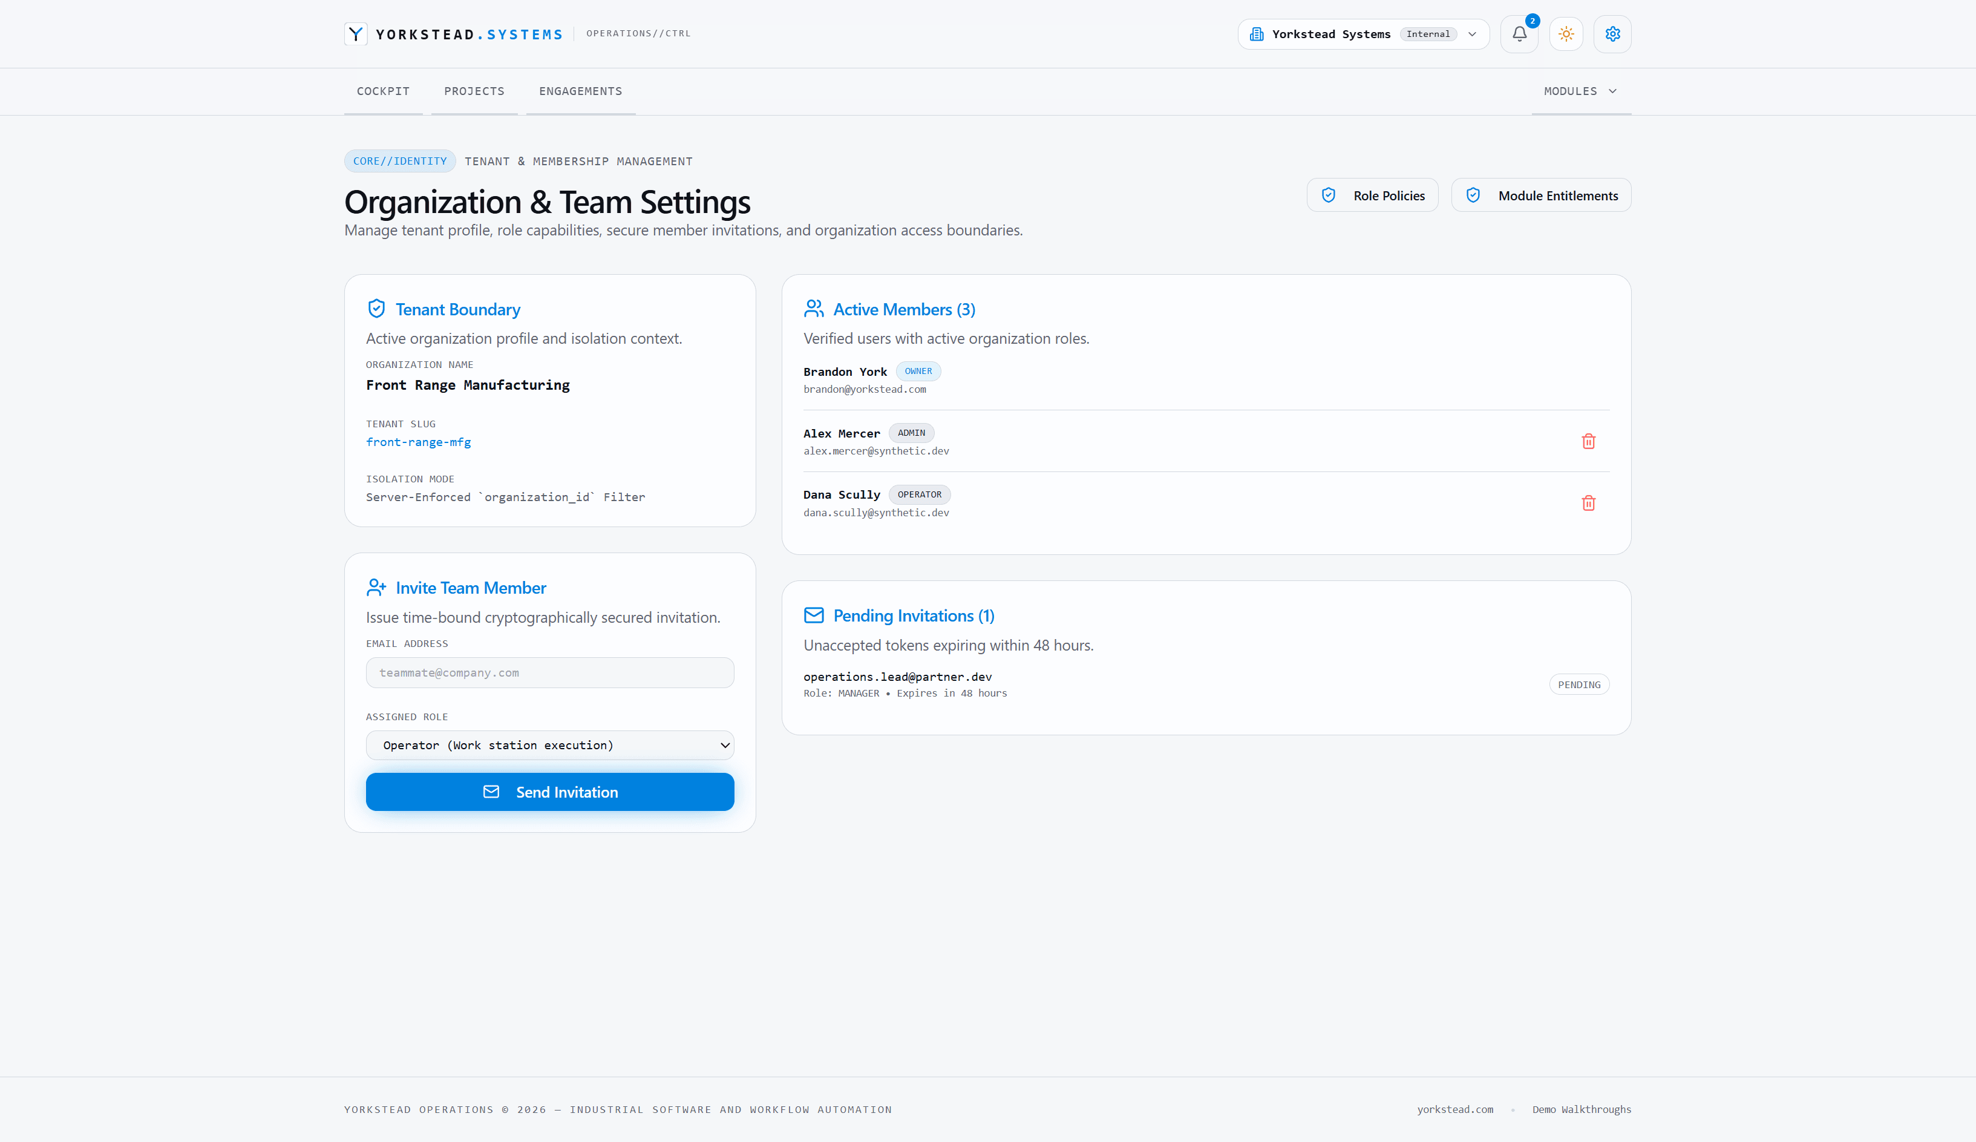This screenshot has height=1142, width=1976.
Task: Click the Tenant Boundary shield icon
Action: [376, 309]
